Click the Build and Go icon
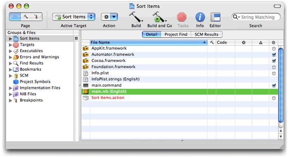 [x=159, y=17]
